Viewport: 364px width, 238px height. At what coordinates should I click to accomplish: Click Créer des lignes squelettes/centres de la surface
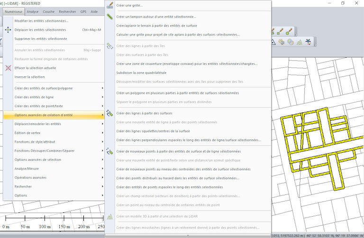tap(153, 131)
